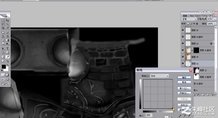
Task: Select the Notes tool
Action: coord(3,57)
